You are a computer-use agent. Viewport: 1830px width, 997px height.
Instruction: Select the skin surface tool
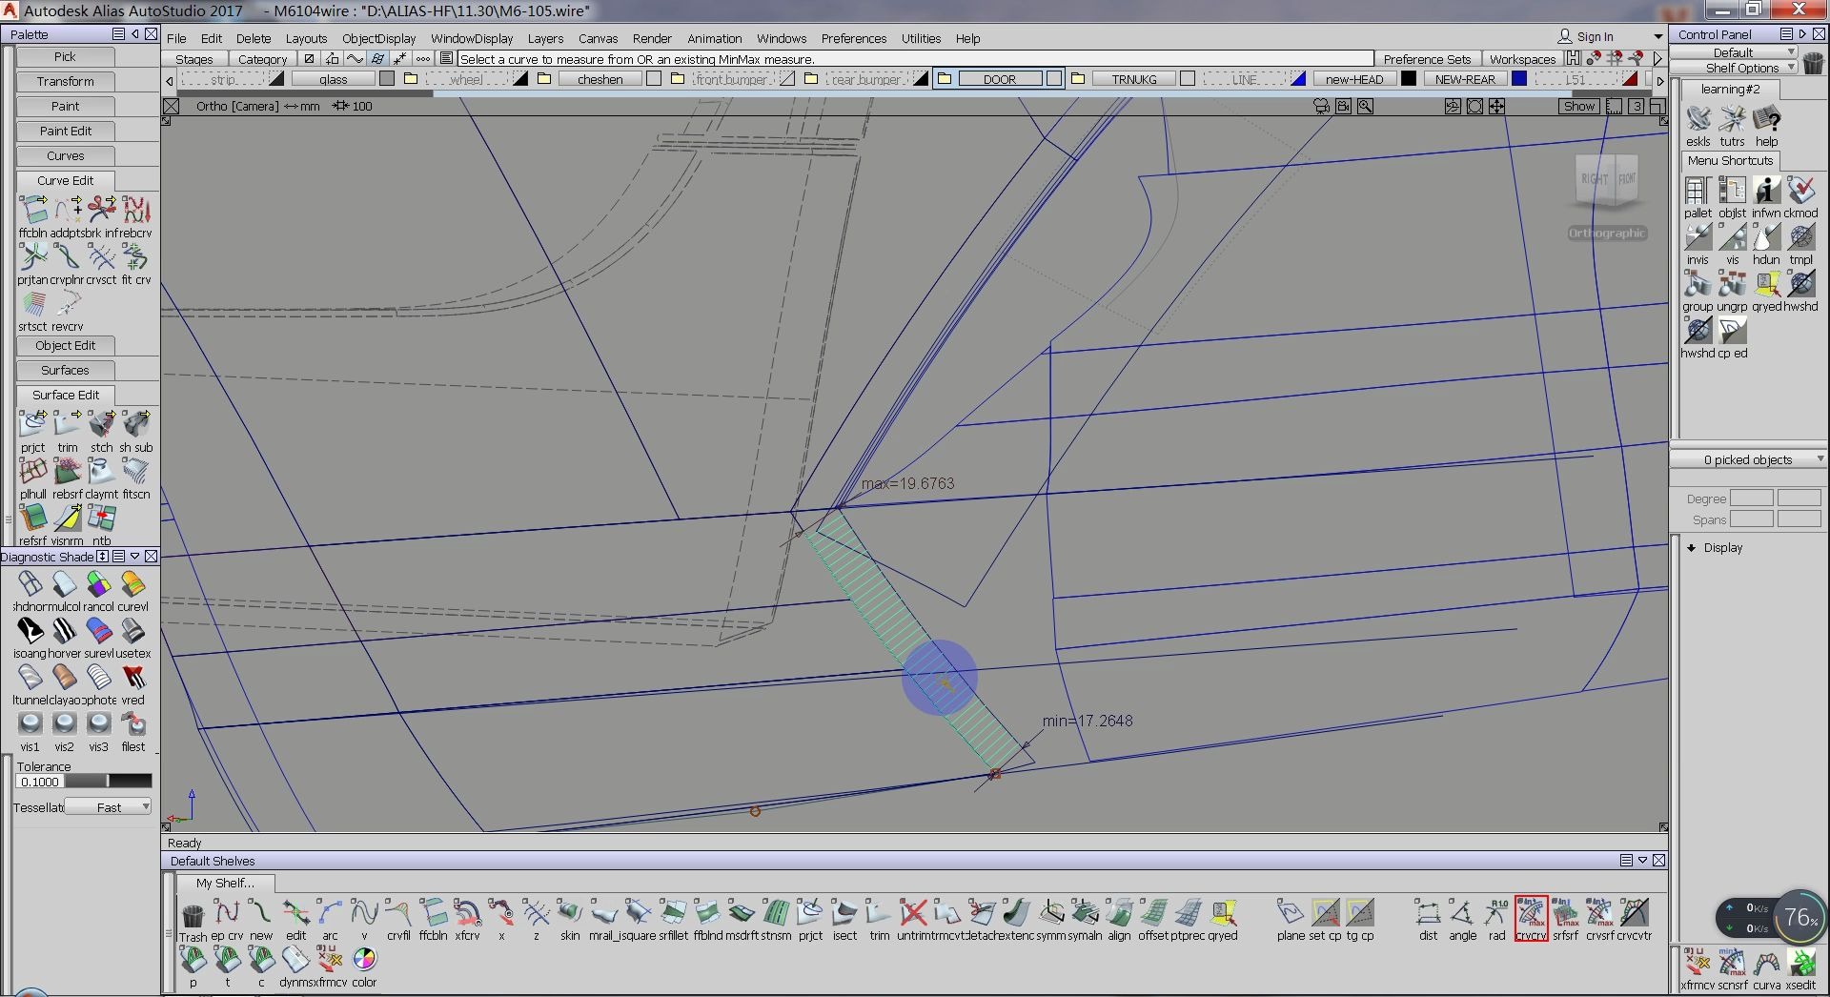tap(570, 914)
